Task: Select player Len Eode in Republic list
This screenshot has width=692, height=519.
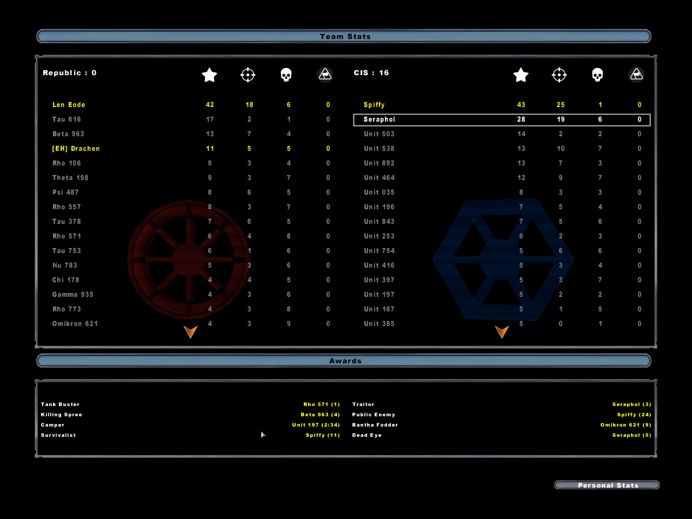Action: pos(69,105)
